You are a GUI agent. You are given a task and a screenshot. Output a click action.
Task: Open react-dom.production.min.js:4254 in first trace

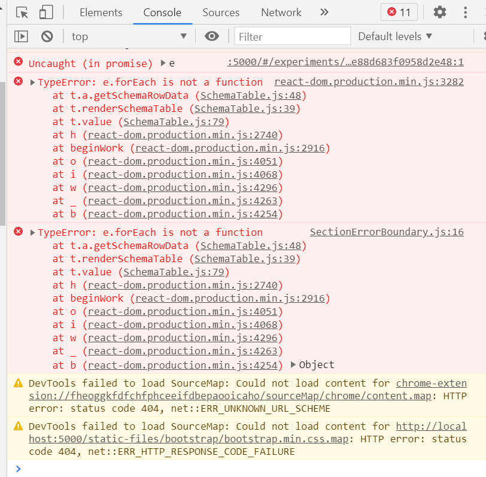183,214
